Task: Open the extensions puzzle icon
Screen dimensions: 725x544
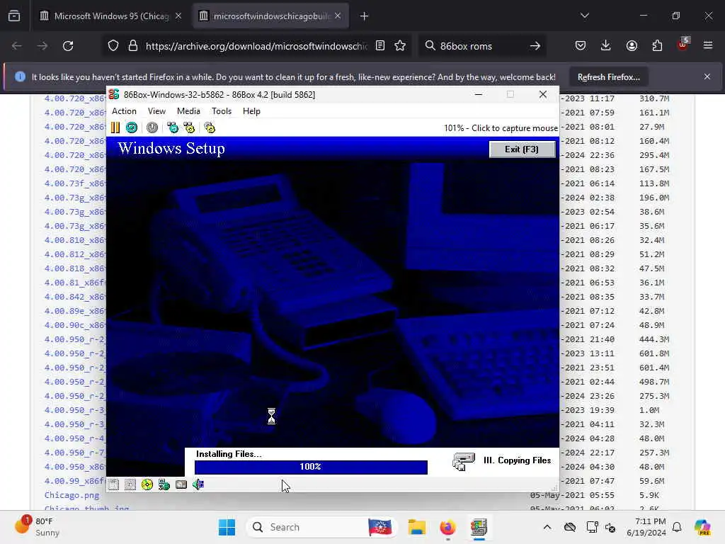Action: [x=657, y=46]
